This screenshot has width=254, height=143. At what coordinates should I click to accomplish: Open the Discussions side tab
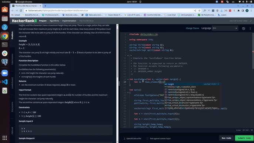point(12,107)
